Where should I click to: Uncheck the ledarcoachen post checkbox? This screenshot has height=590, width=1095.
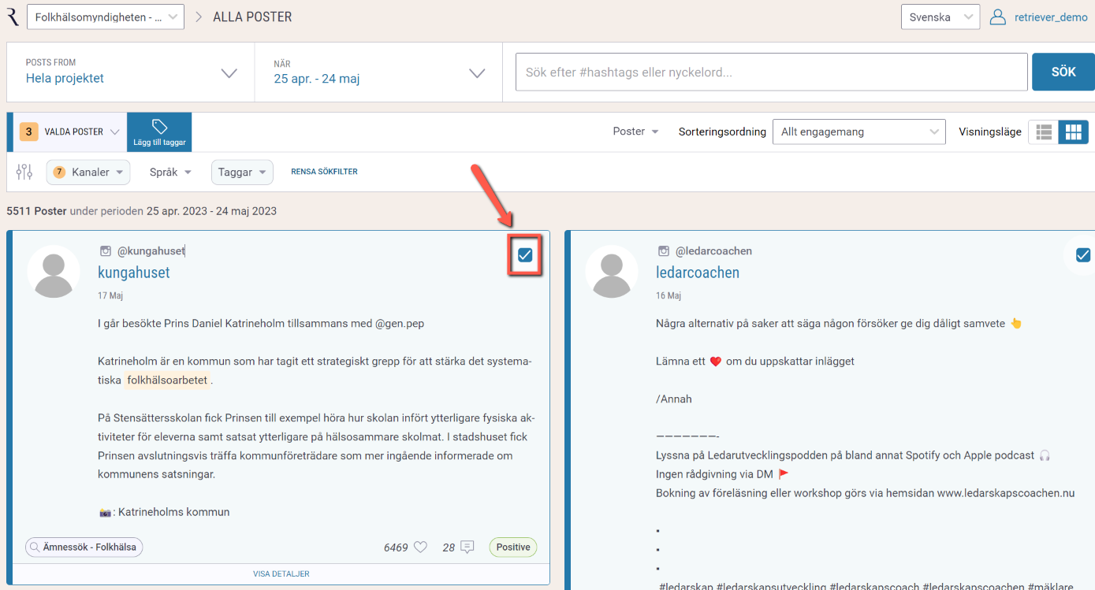click(x=1083, y=254)
